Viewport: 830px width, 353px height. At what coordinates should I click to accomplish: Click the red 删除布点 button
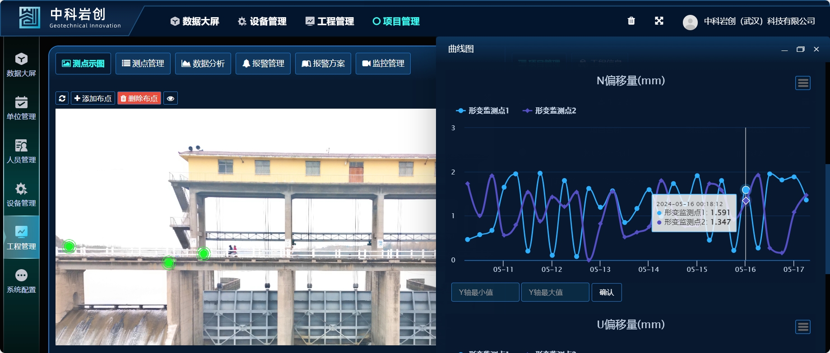pos(139,98)
